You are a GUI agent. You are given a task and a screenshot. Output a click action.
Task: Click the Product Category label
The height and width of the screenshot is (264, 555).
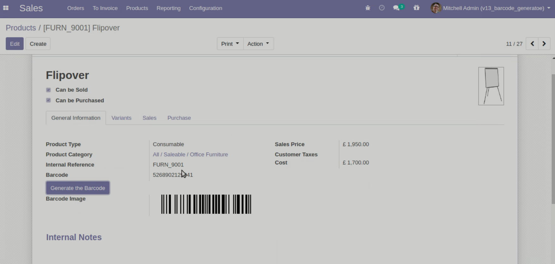[x=69, y=155]
